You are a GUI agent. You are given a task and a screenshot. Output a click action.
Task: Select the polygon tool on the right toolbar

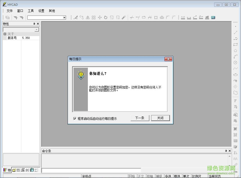tap(236, 50)
